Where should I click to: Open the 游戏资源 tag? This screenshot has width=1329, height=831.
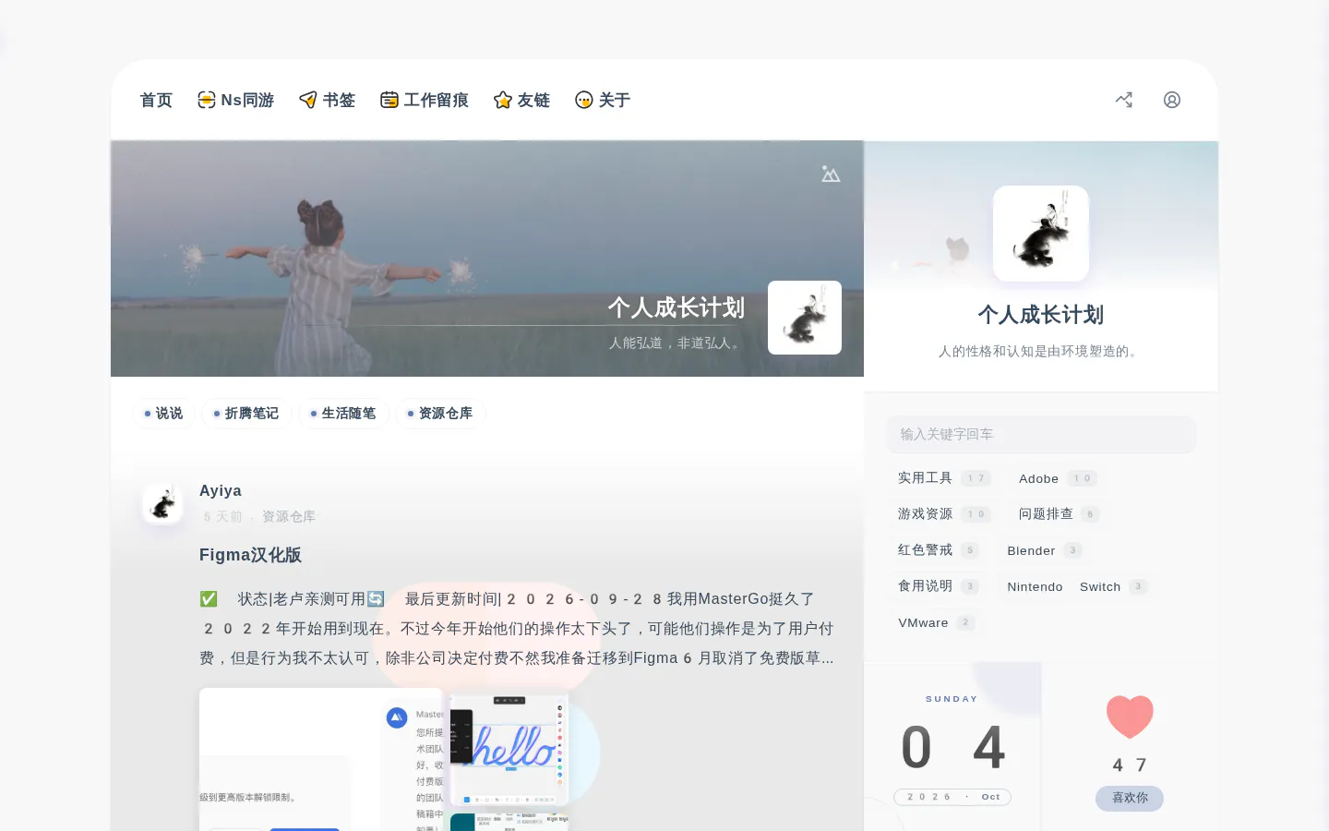(943, 514)
